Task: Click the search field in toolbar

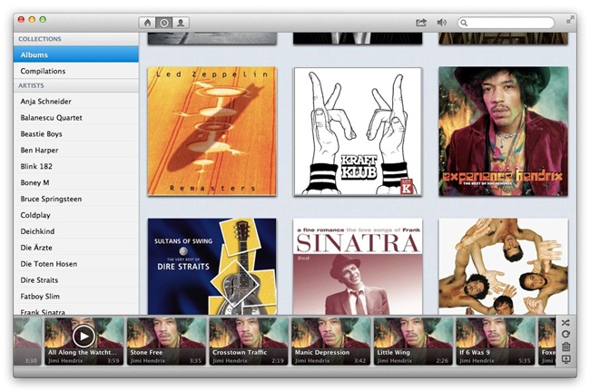Action: pos(506,23)
